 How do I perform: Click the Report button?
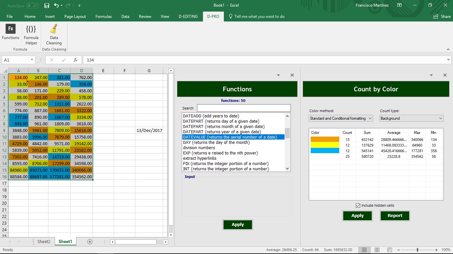point(395,216)
